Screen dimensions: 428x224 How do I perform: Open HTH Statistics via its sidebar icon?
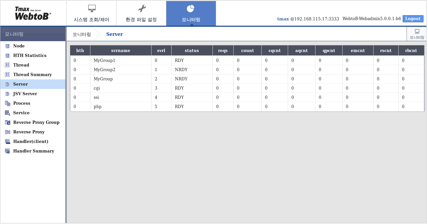pos(7,55)
